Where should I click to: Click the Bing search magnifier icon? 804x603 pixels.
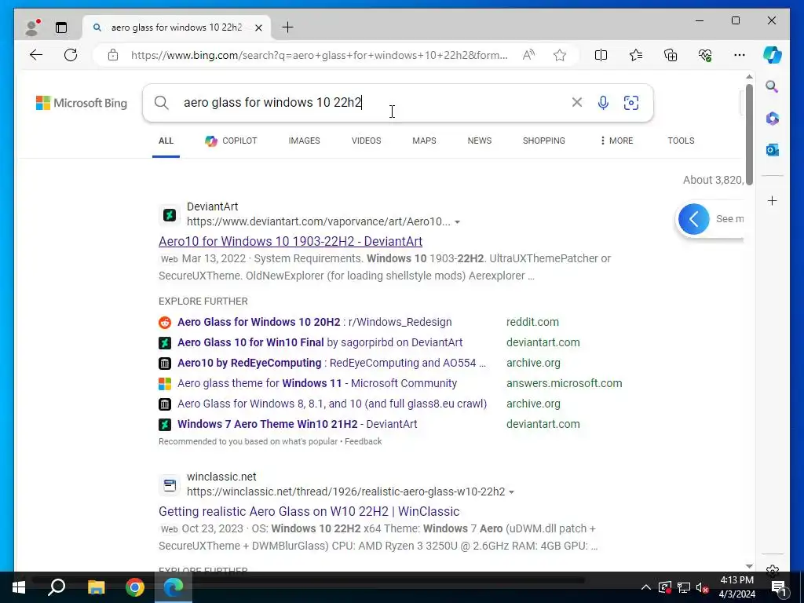pos(162,103)
